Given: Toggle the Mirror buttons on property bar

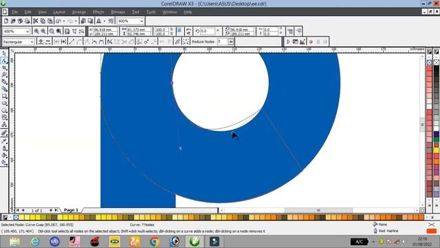Looking at the screenshot, I should (188, 31).
